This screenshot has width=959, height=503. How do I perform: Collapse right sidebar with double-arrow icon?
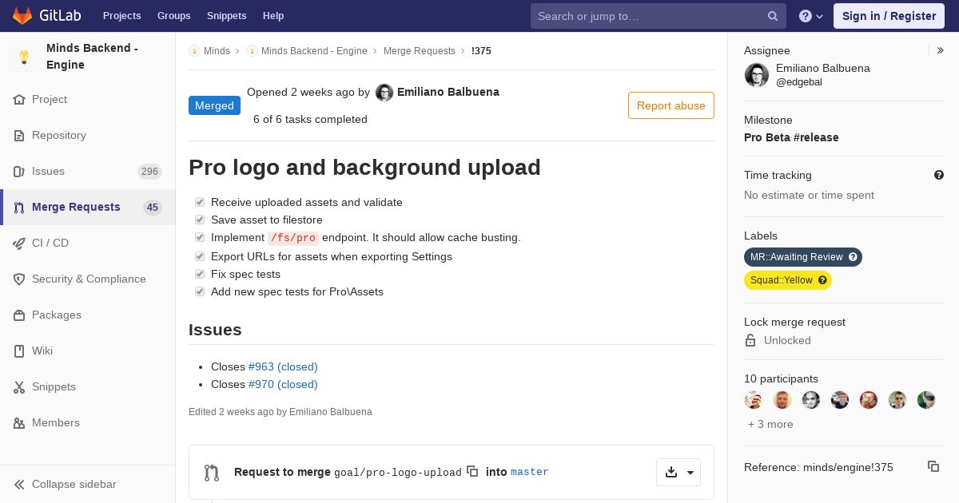pyautogui.click(x=940, y=50)
